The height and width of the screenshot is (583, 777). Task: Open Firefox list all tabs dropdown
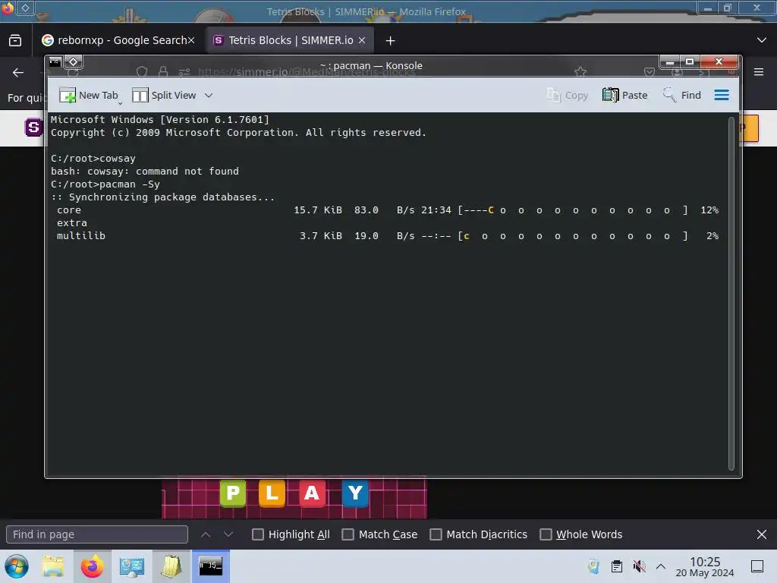click(762, 40)
